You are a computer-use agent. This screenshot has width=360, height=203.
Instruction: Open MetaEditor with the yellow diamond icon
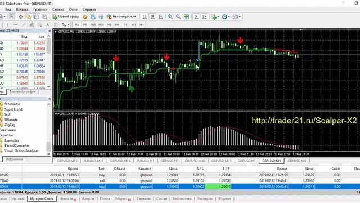(85, 16)
